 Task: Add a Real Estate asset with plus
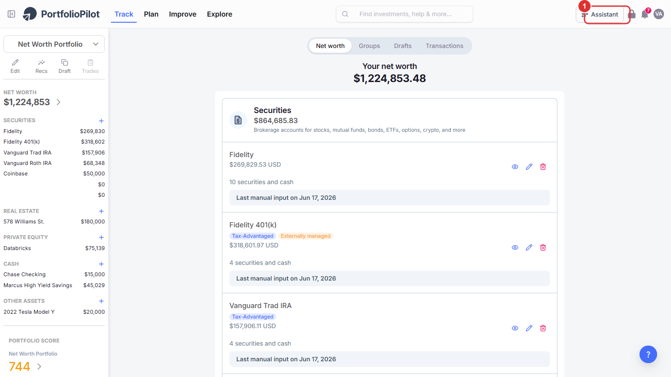[101, 211]
